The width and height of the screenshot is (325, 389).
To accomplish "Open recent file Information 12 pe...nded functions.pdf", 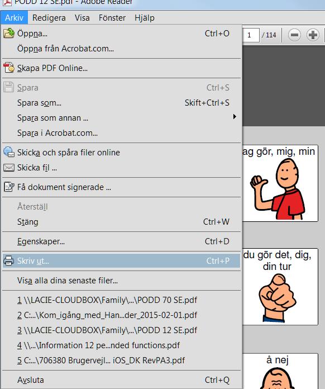I will 121,345.
